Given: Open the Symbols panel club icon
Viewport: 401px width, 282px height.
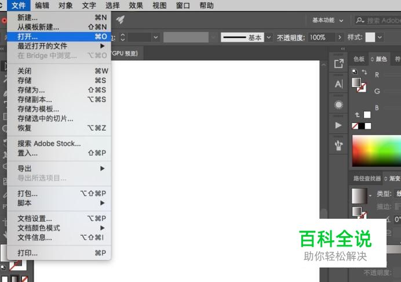Looking at the screenshot, I should pos(338,146).
